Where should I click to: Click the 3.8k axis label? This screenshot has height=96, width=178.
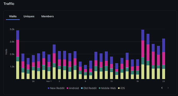pyautogui.click(x=12, y=42)
